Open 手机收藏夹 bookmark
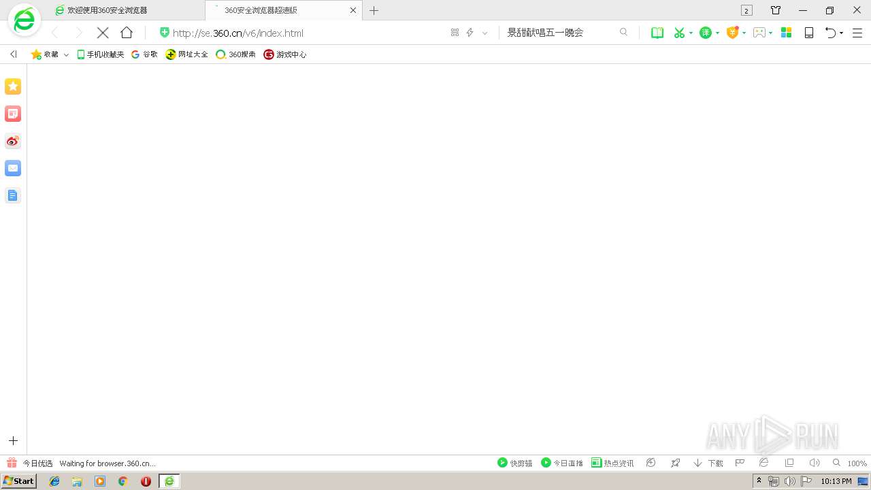 [x=101, y=54]
